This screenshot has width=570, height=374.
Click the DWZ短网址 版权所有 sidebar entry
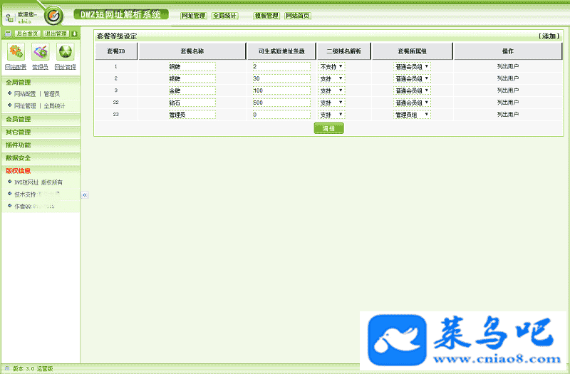38,182
